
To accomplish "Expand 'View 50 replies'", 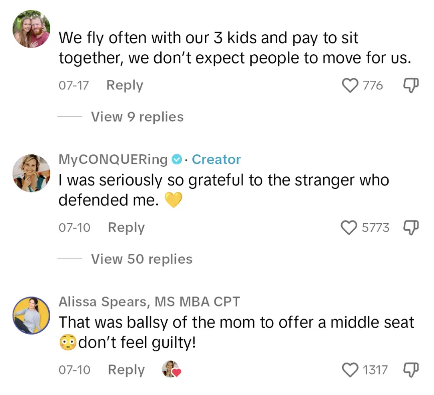I will (141, 259).
